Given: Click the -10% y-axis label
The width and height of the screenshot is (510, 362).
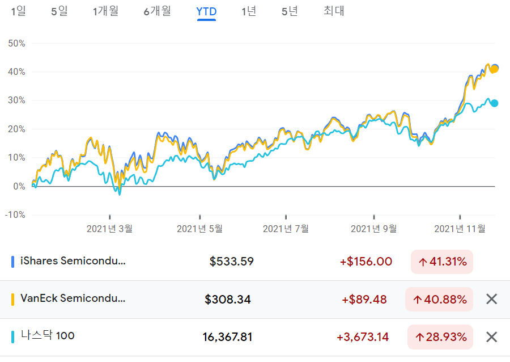Looking at the screenshot, I should click(x=15, y=215).
